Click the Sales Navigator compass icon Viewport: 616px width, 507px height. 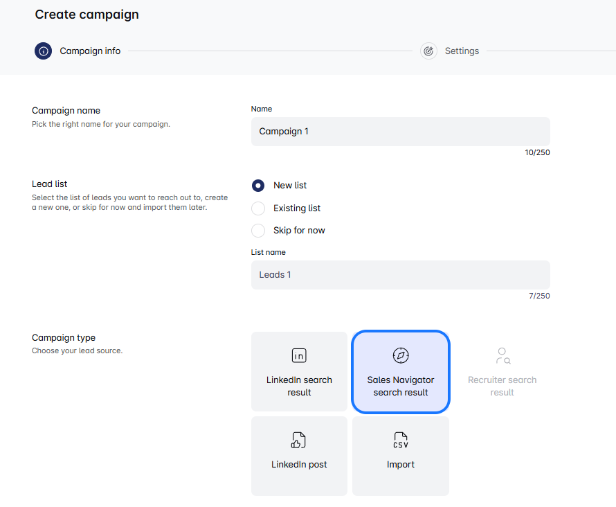401,356
